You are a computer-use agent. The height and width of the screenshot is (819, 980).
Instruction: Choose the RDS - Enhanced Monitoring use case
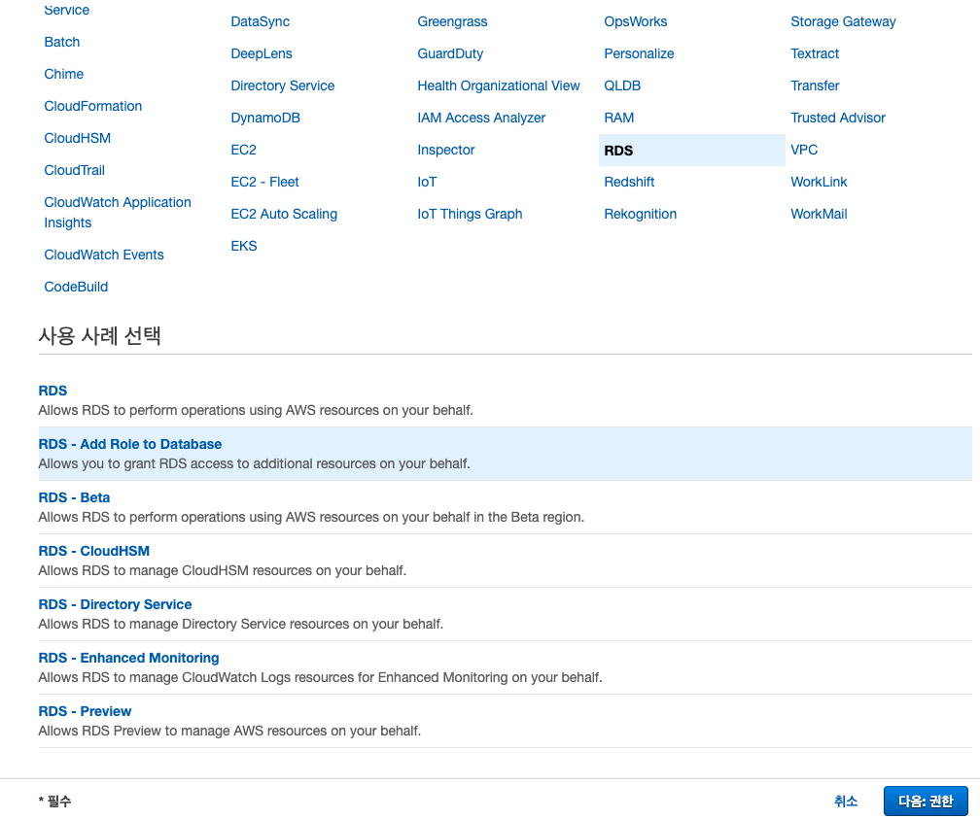point(128,658)
